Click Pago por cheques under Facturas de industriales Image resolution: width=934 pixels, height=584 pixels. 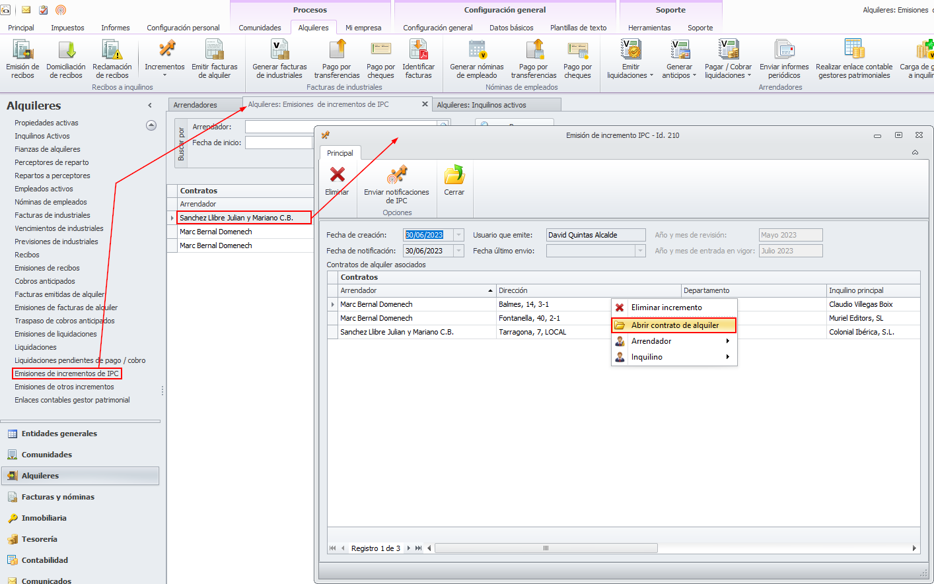click(x=380, y=58)
